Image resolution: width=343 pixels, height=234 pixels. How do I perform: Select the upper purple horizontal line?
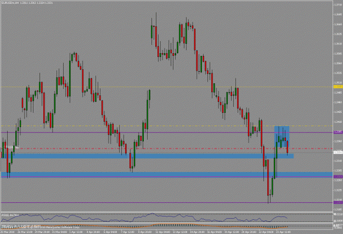coord(167,133)
